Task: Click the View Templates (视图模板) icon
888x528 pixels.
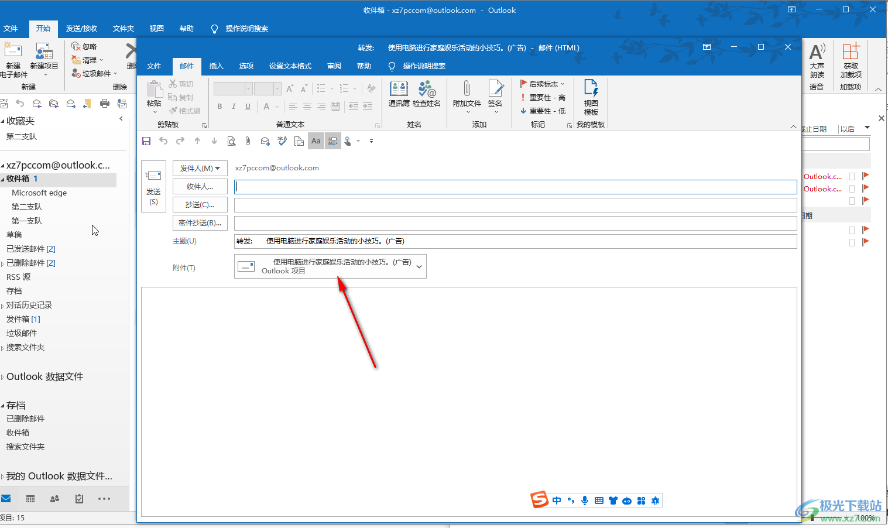Action: pos(591,97)
